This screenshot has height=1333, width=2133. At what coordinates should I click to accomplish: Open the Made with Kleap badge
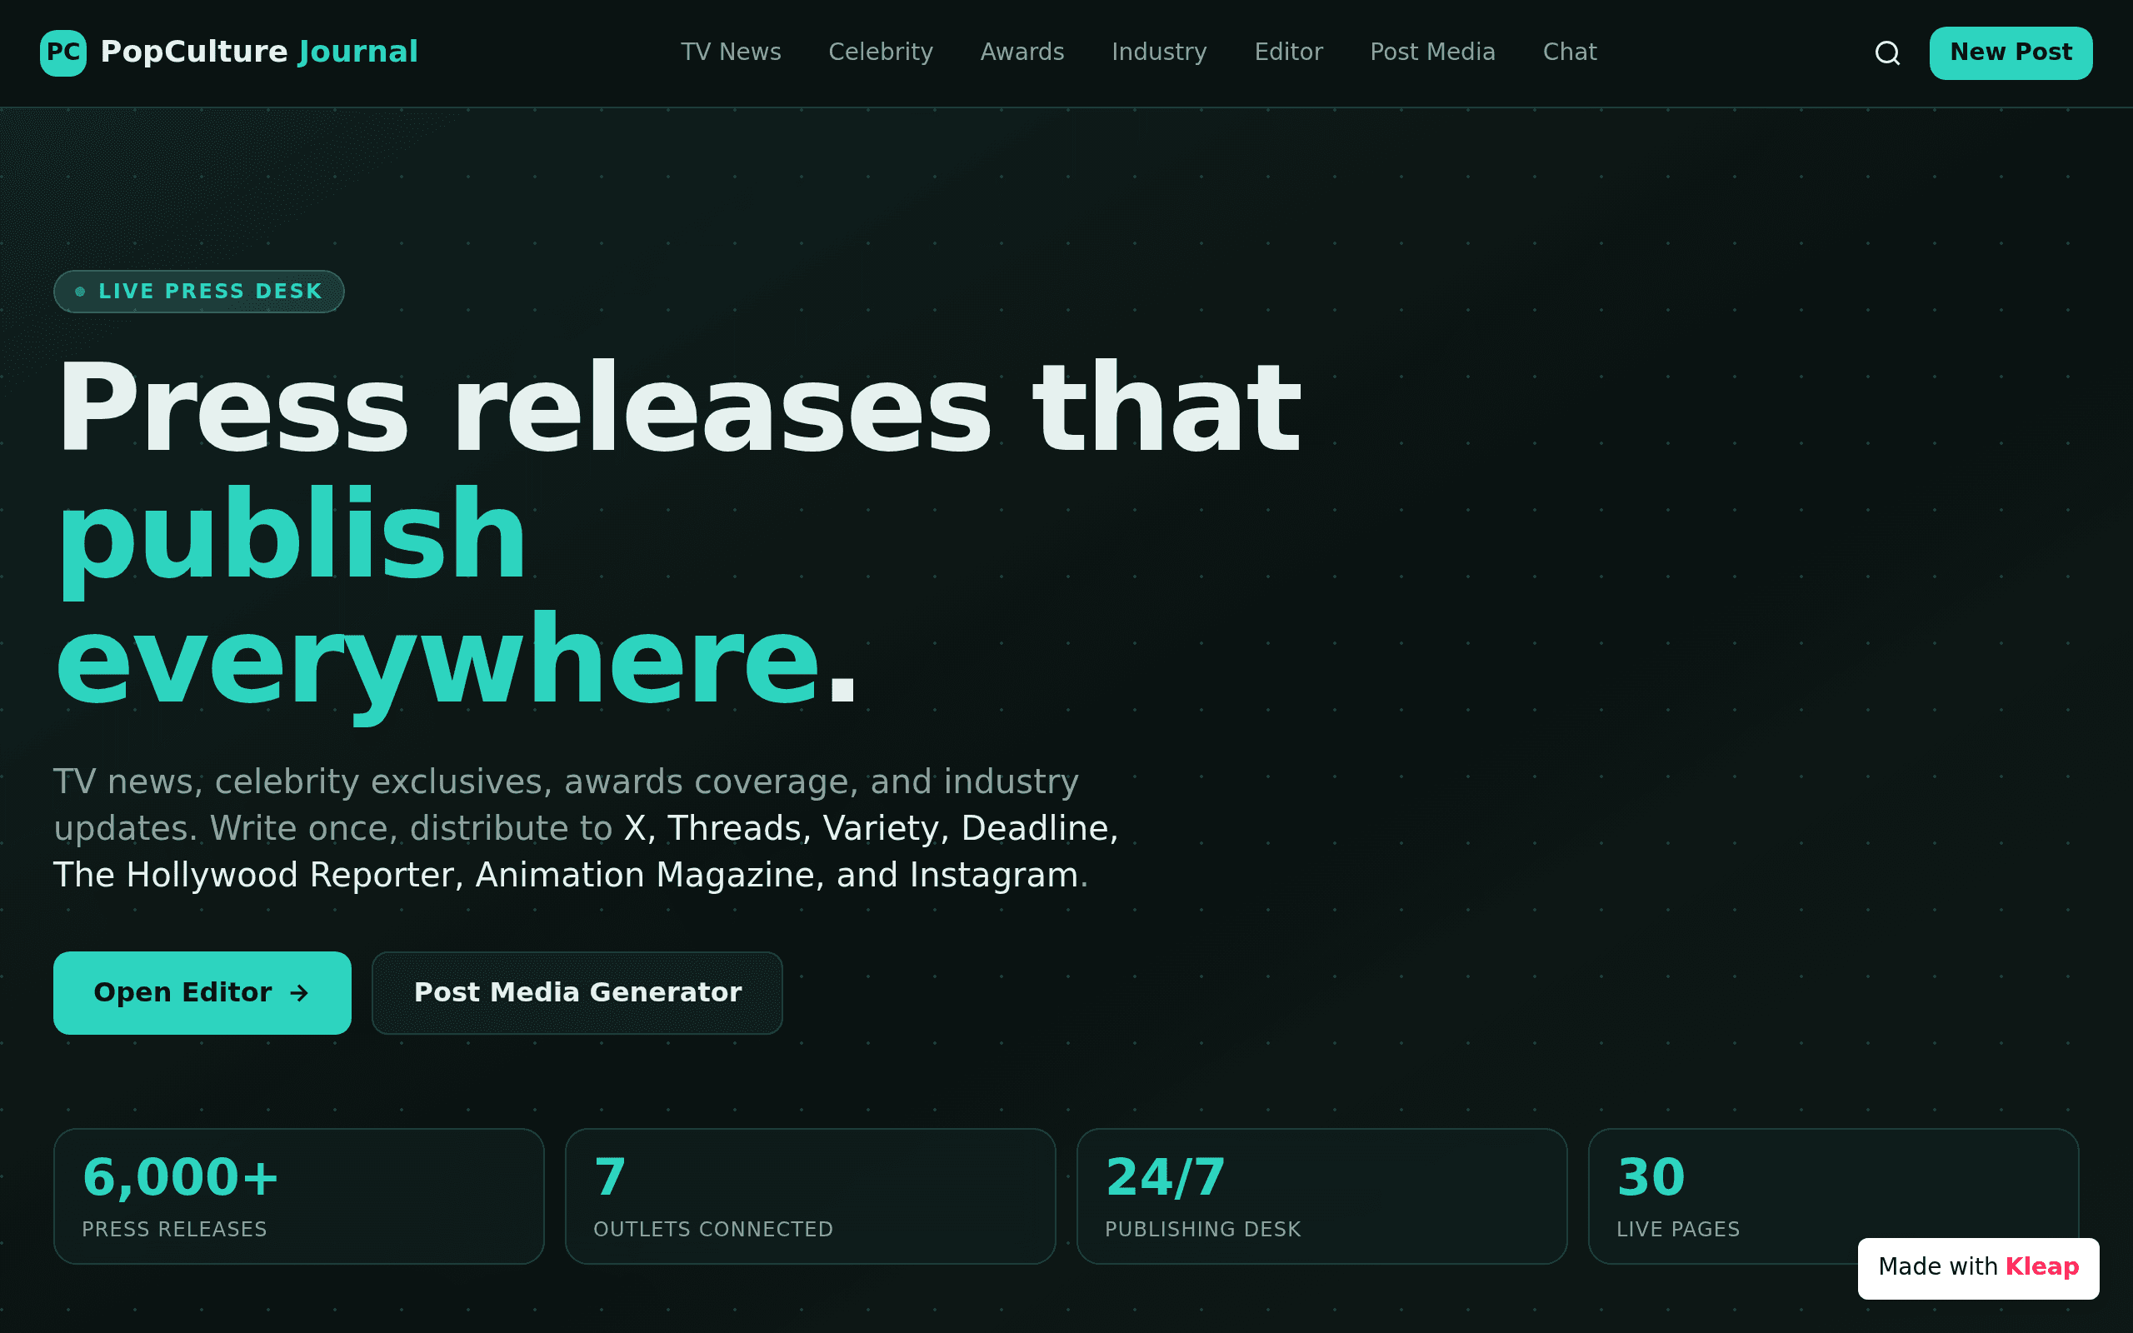pyautogui.click(x=1979, y=1268)
